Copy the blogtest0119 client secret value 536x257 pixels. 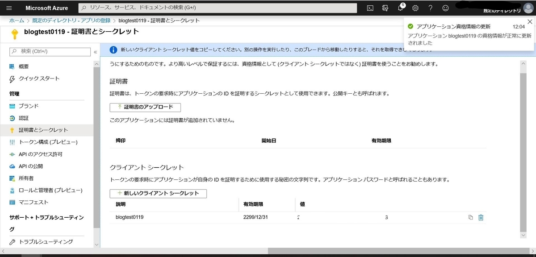tap(470, 217)
